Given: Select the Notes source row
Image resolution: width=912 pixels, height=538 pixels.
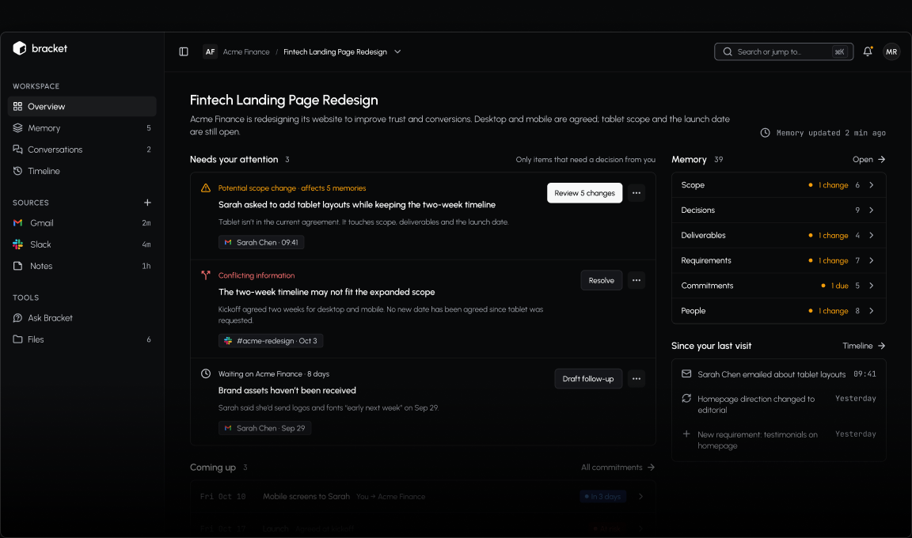Looking at the screenshot, I should point(82,266).
